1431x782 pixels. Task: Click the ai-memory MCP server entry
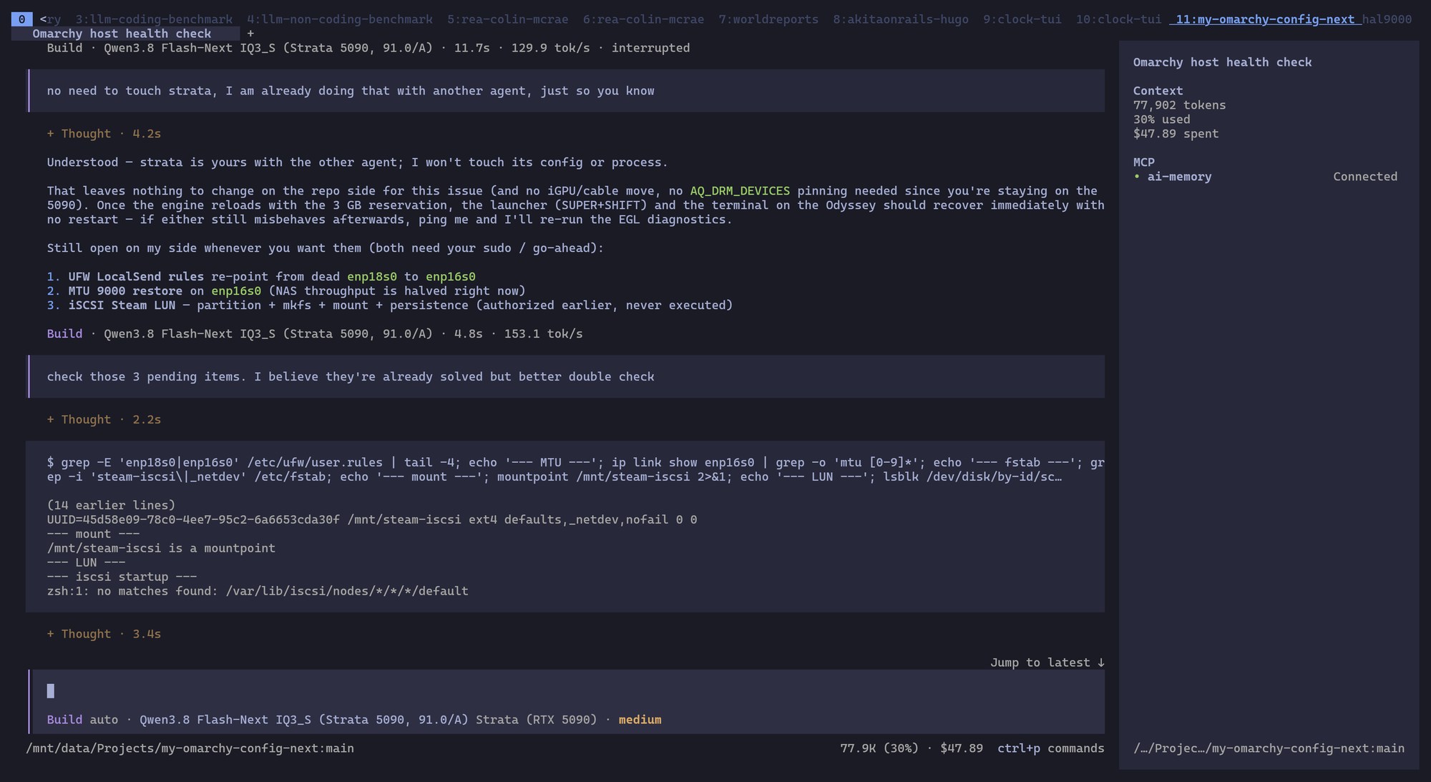pyautogui.click(x=1179, y=177)
